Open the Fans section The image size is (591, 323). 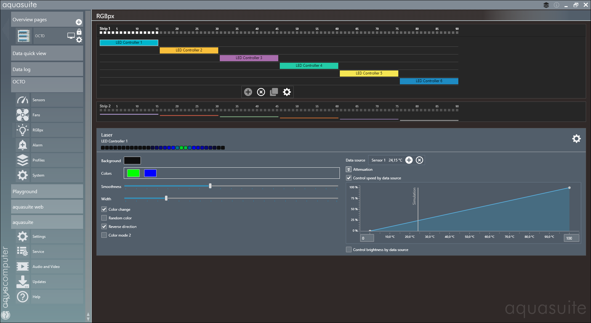click(x=49, y=115)
